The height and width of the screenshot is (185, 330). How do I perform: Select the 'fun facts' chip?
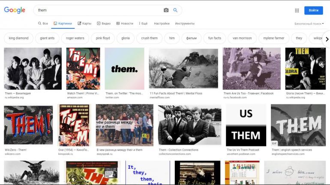[214, 38]
